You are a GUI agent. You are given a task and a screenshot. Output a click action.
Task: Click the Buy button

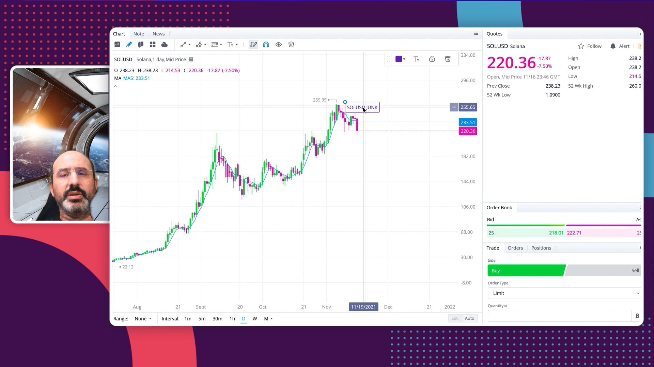[526, 270]
